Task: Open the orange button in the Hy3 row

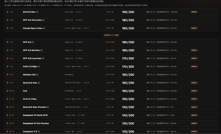Action: (x=194, y=91)
